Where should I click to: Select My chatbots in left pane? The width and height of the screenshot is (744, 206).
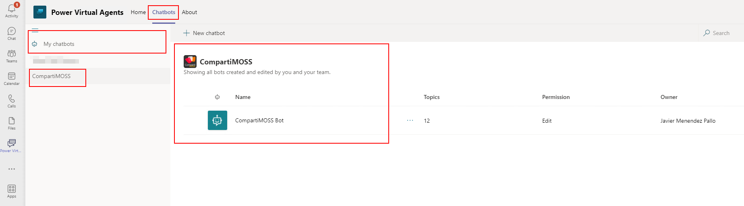[59, 44]
